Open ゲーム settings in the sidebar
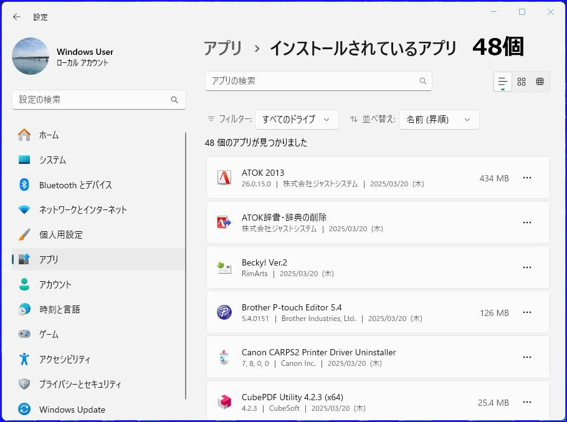 (x=98, y=334)
